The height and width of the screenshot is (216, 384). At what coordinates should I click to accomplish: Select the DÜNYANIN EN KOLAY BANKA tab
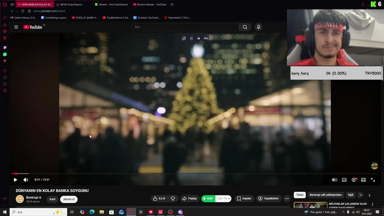[35, 4]
